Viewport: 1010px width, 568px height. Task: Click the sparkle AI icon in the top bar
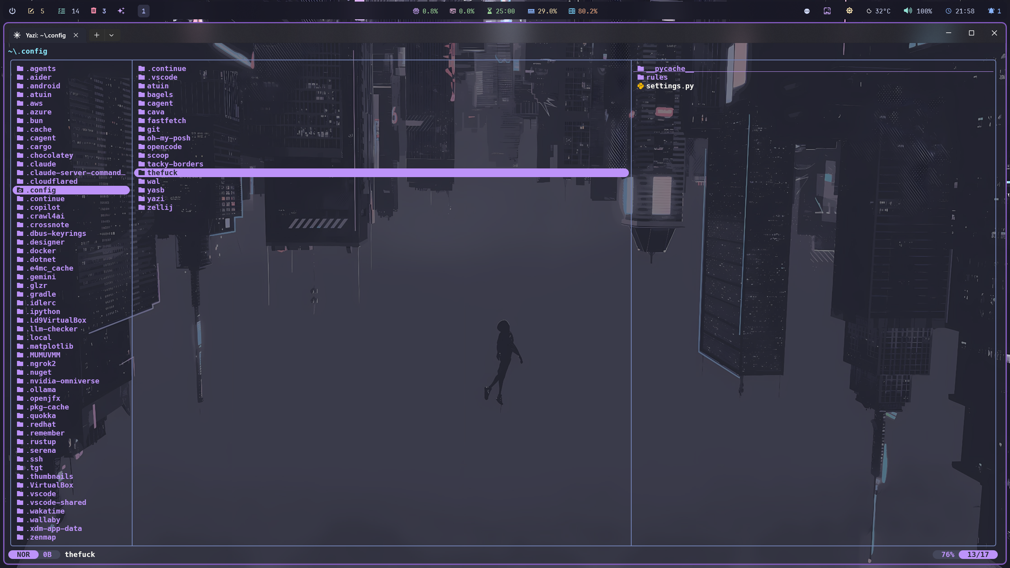pyautogui.click(x=121, y=11)
